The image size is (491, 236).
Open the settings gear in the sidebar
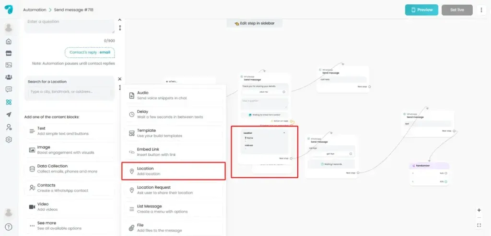click(9, 139)
